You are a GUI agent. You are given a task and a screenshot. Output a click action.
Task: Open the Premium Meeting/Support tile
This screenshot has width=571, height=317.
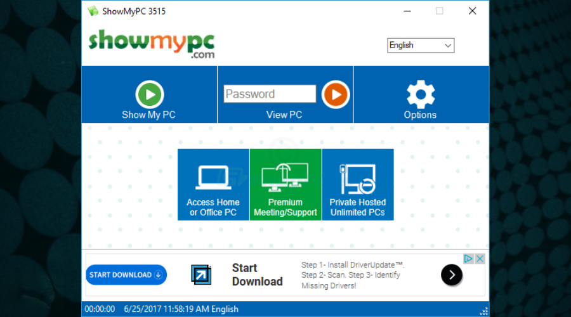[285, 184]
